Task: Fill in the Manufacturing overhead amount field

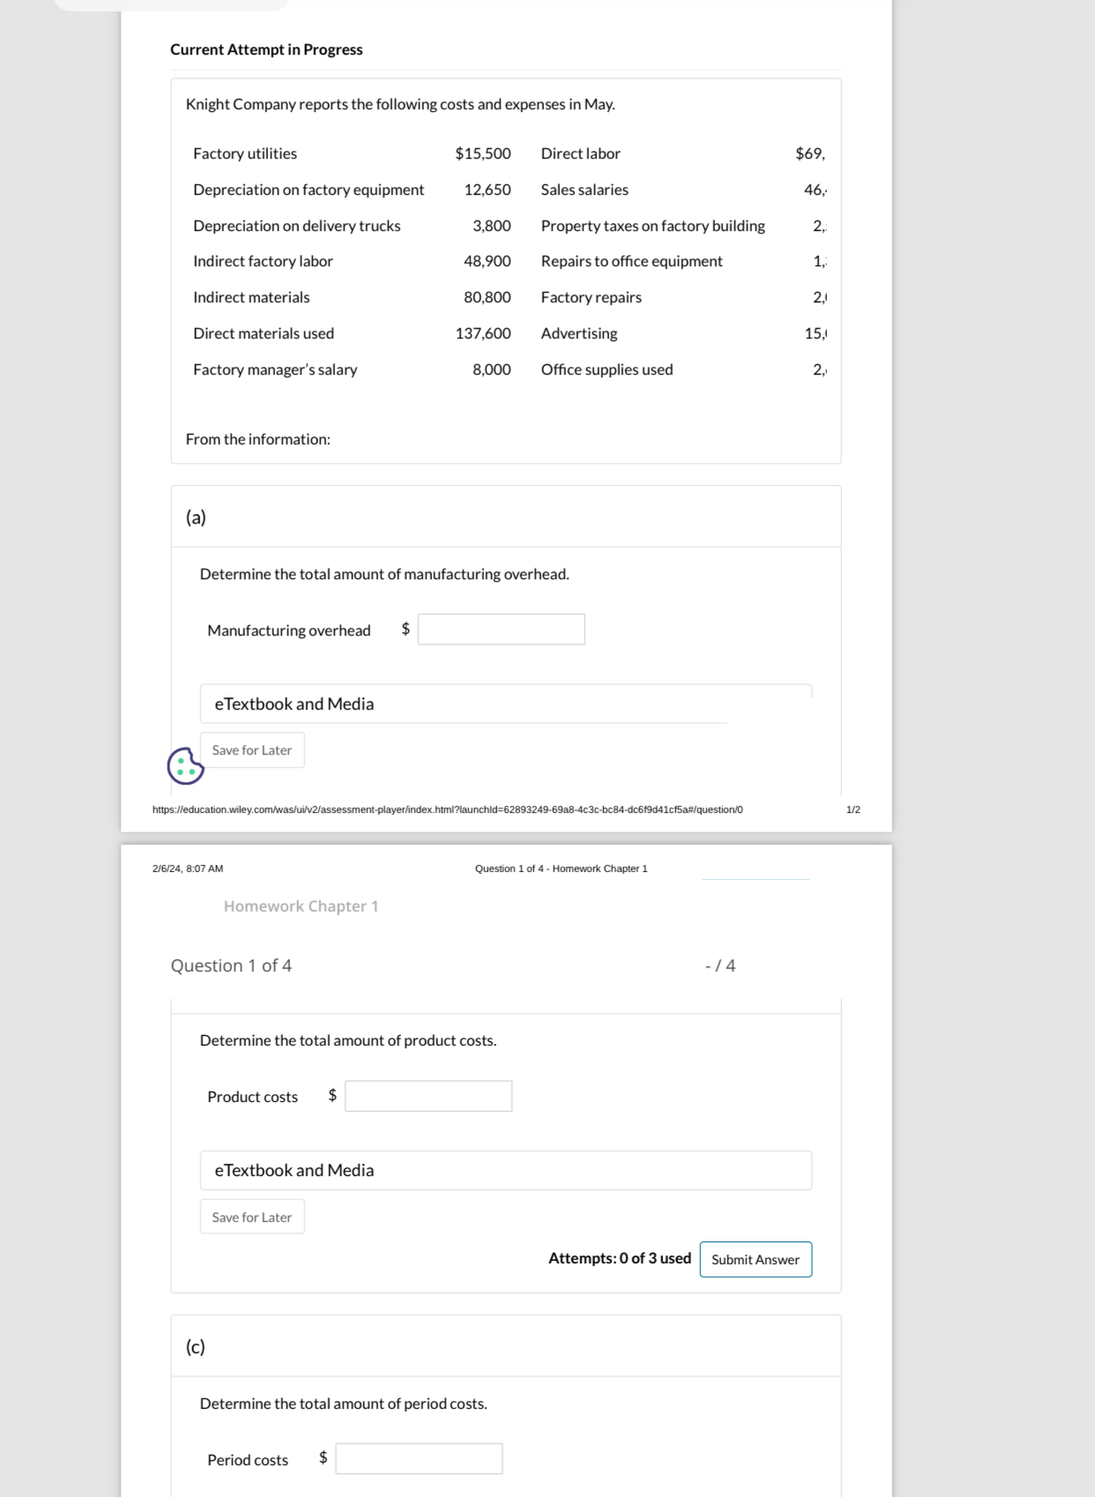Action: [x=501, y=629]
